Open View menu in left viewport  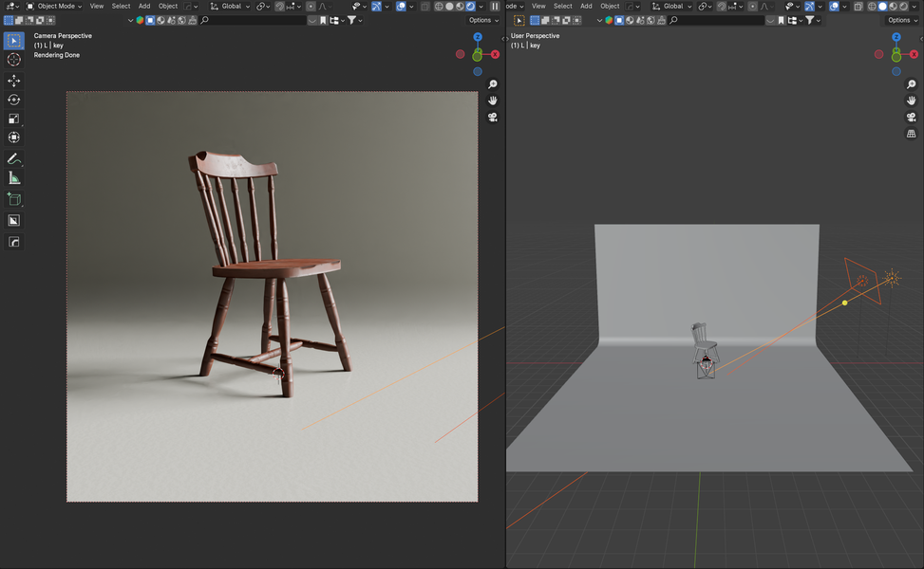(x=97, y=6)
